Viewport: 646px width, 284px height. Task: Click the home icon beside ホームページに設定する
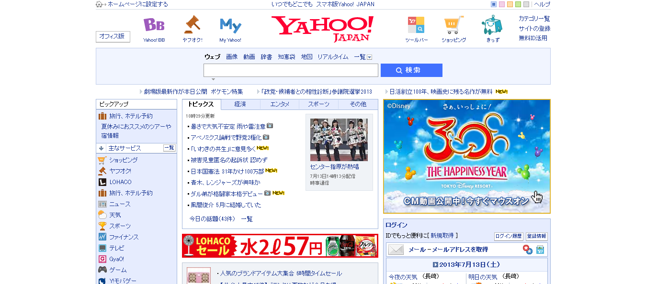[100, 4]
